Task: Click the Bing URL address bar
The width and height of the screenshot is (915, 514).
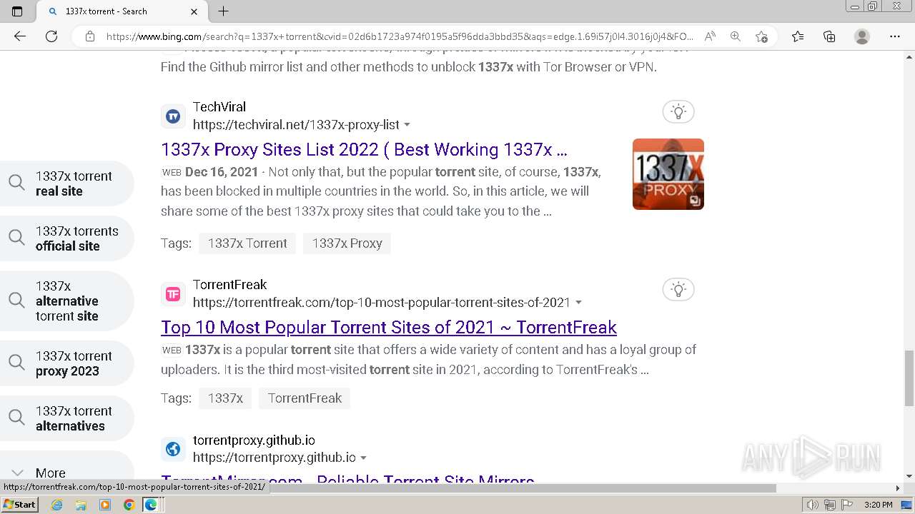Action: 400,36
